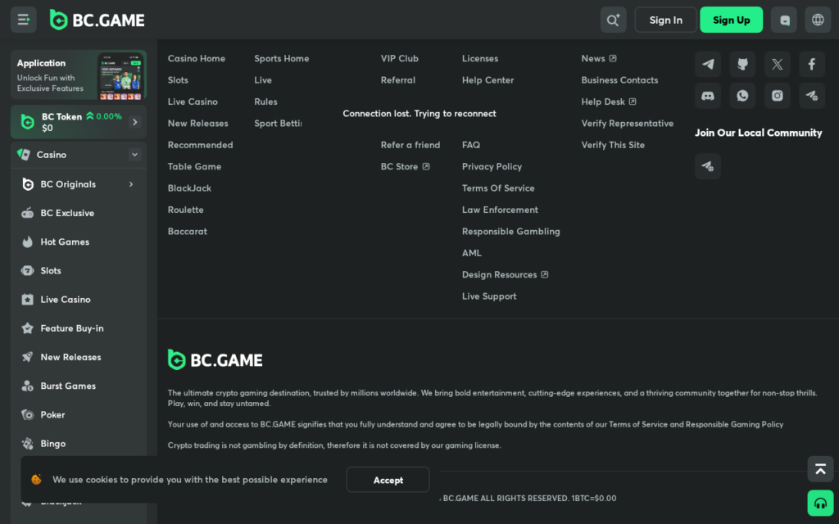This screenshot has width=839, height=524.
Task: Open the Facebook social icon
Action: (x=812, y=64)
